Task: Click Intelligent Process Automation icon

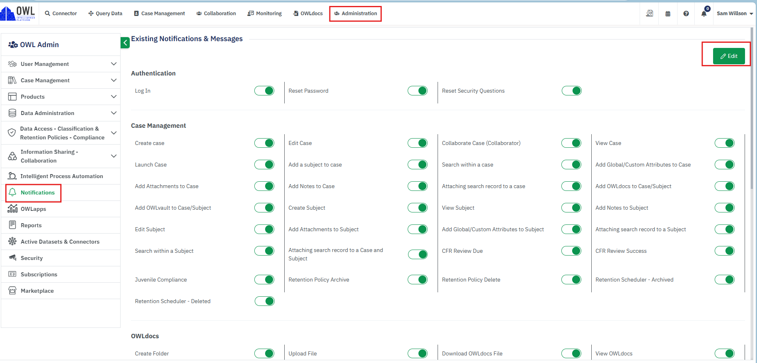Action: coord(12,176)
